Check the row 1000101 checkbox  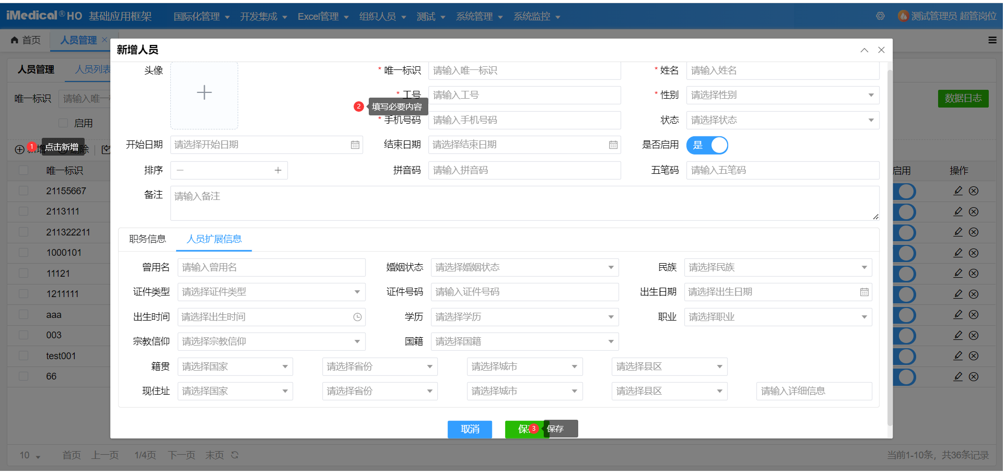coord(24,253)
